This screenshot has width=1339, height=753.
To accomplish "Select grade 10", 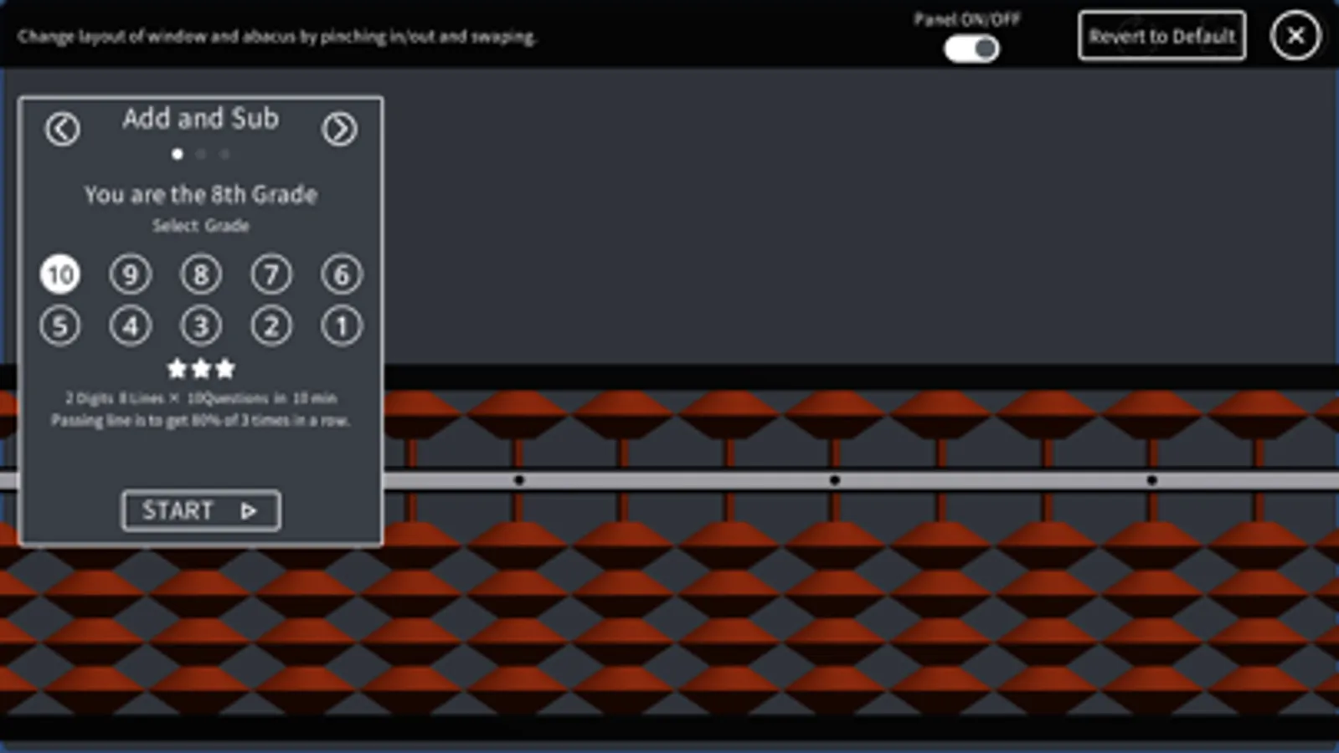I will pyautogui.click(x=60, y=274).
